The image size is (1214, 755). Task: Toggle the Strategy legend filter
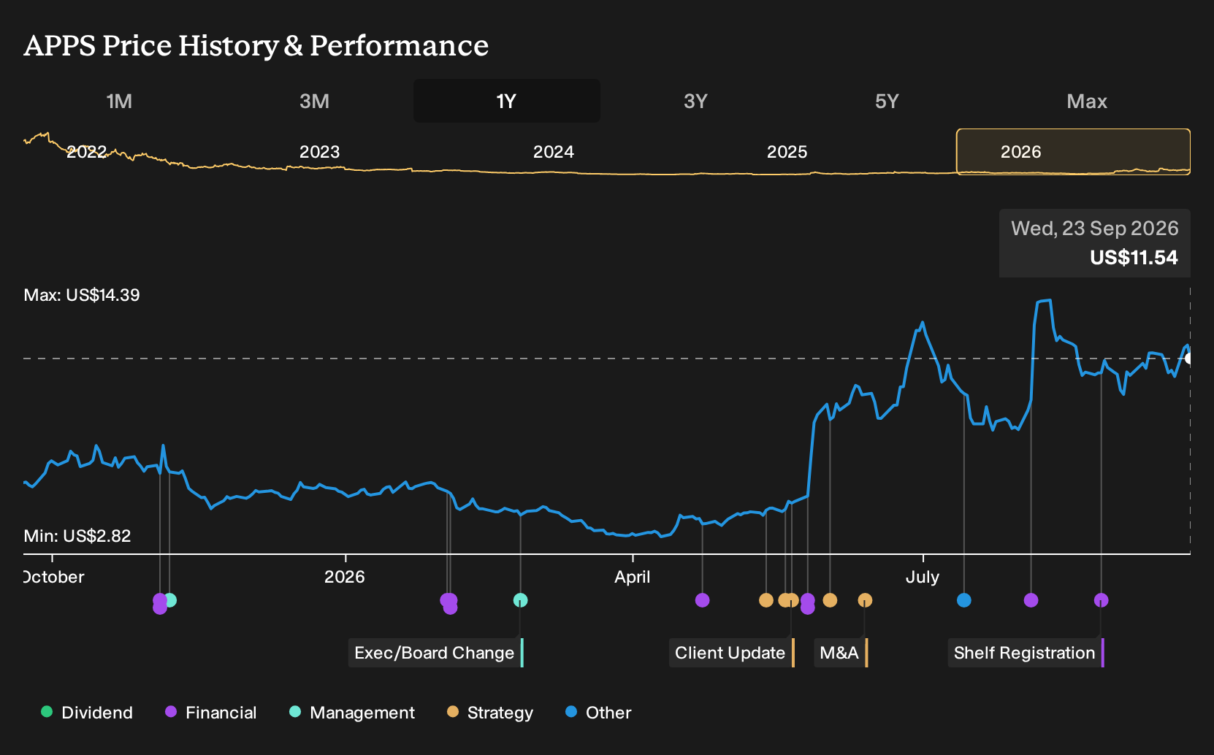(x=490, y=713)
